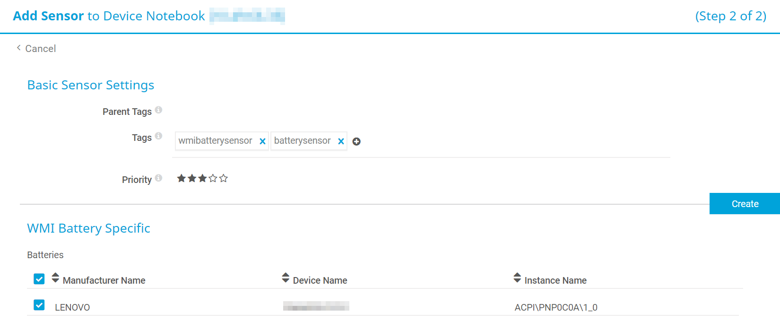Set priority to four stars
The image size is (780, 330).
tap(213, 178)
